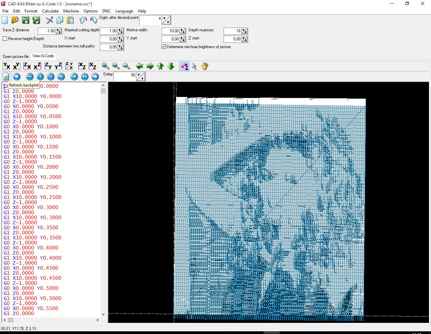The height and width of the screenshot is (334, 431).
Task: Activate the hand pan tool
Action: coord(205,66)
